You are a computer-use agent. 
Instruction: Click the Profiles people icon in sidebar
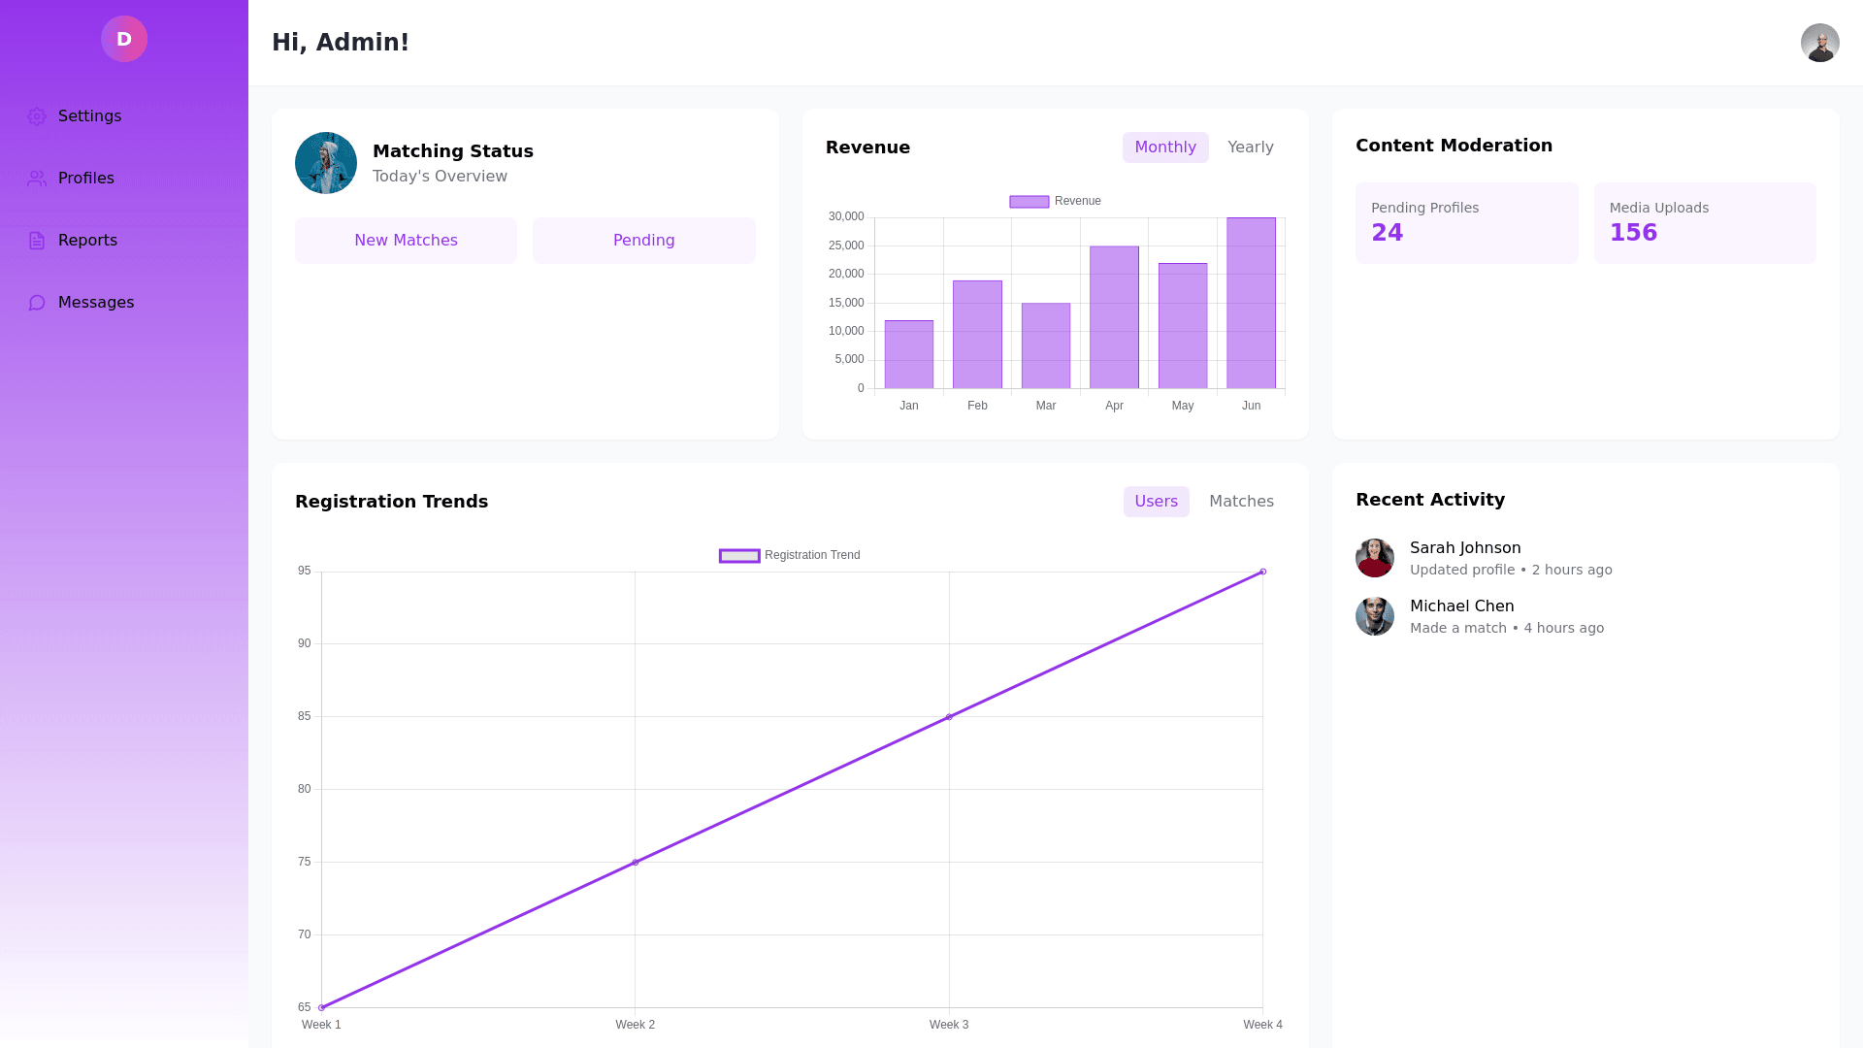(x=37, y=179)
